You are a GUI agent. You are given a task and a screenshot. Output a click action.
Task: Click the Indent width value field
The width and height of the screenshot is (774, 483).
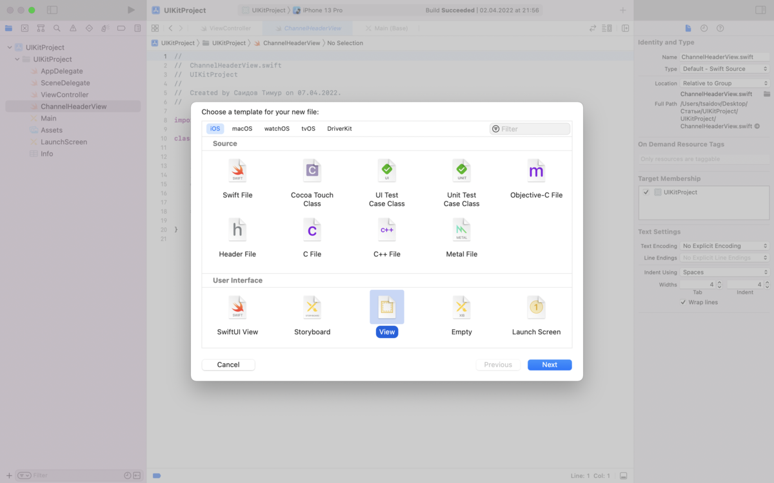point(745,285)
